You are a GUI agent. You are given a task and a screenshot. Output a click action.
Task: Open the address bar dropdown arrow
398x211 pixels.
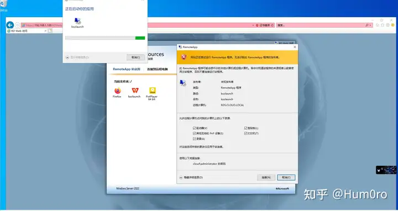(x=253, y=25)
